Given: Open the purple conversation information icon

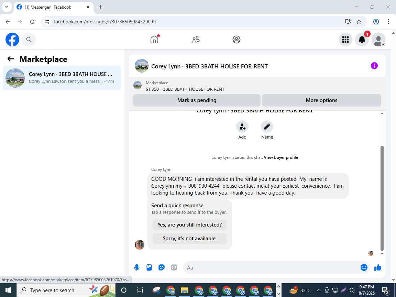Looking at the screenshot, I should tap(374, 66).
